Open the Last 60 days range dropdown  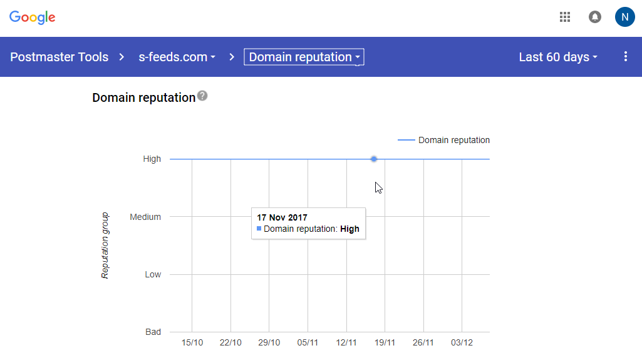click(558, 57)
